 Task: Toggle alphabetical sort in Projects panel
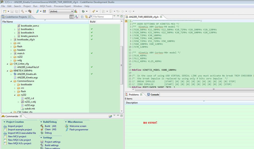coord(76,17)
